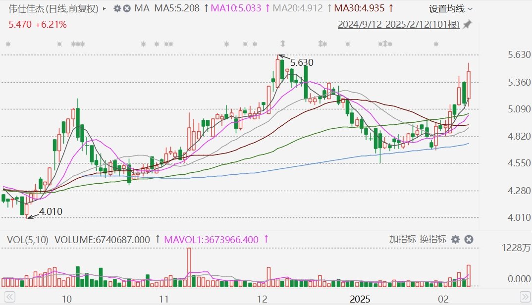Click the lone double-arrow marker above the 5.630 peak

(283, 44)
